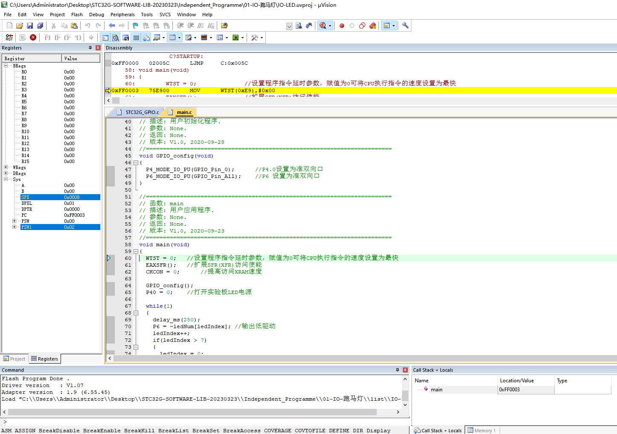Run to the cursor line
The image size is (617, 434).
[x=78, y=38]
